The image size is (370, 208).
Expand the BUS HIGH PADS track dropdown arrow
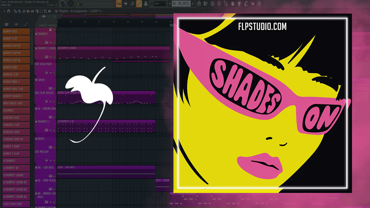[x=51, y=73]
